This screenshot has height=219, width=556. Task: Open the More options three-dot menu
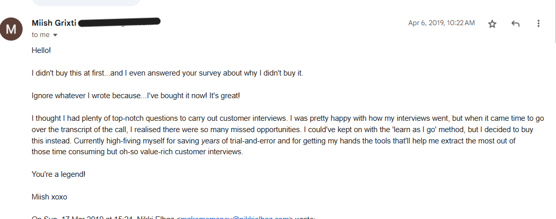(x=538, y=24)
